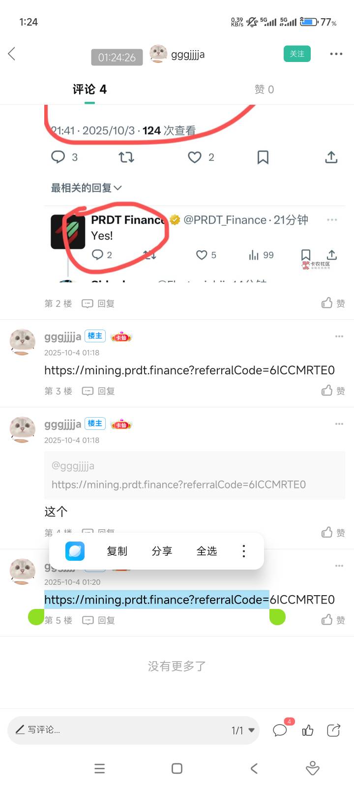354x787 pixels.
Task: Open the three-dot menu in header
Action: coord(336,54)
